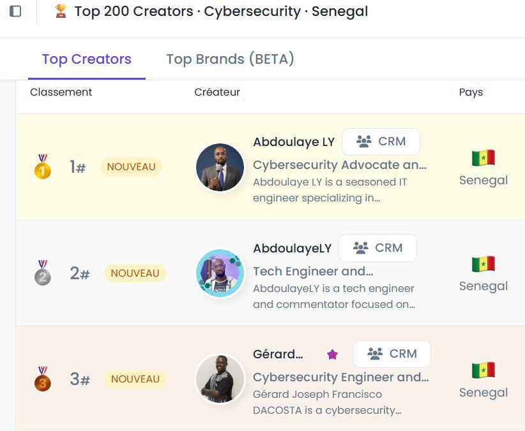Switch to Top Brands (BETA) tab

(230, 59)
